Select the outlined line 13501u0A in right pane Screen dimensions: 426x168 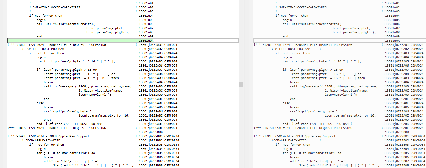click(x=340, y=41)
